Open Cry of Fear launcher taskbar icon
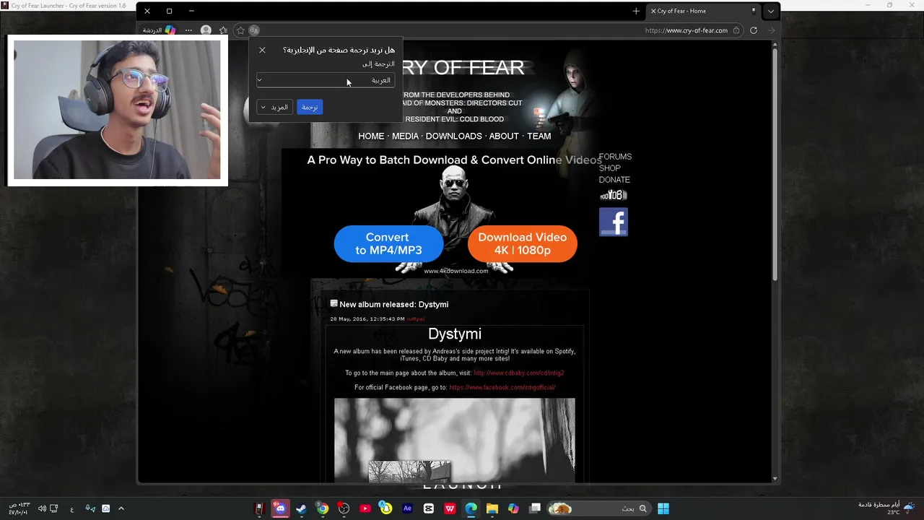 (x=259, y=508)
